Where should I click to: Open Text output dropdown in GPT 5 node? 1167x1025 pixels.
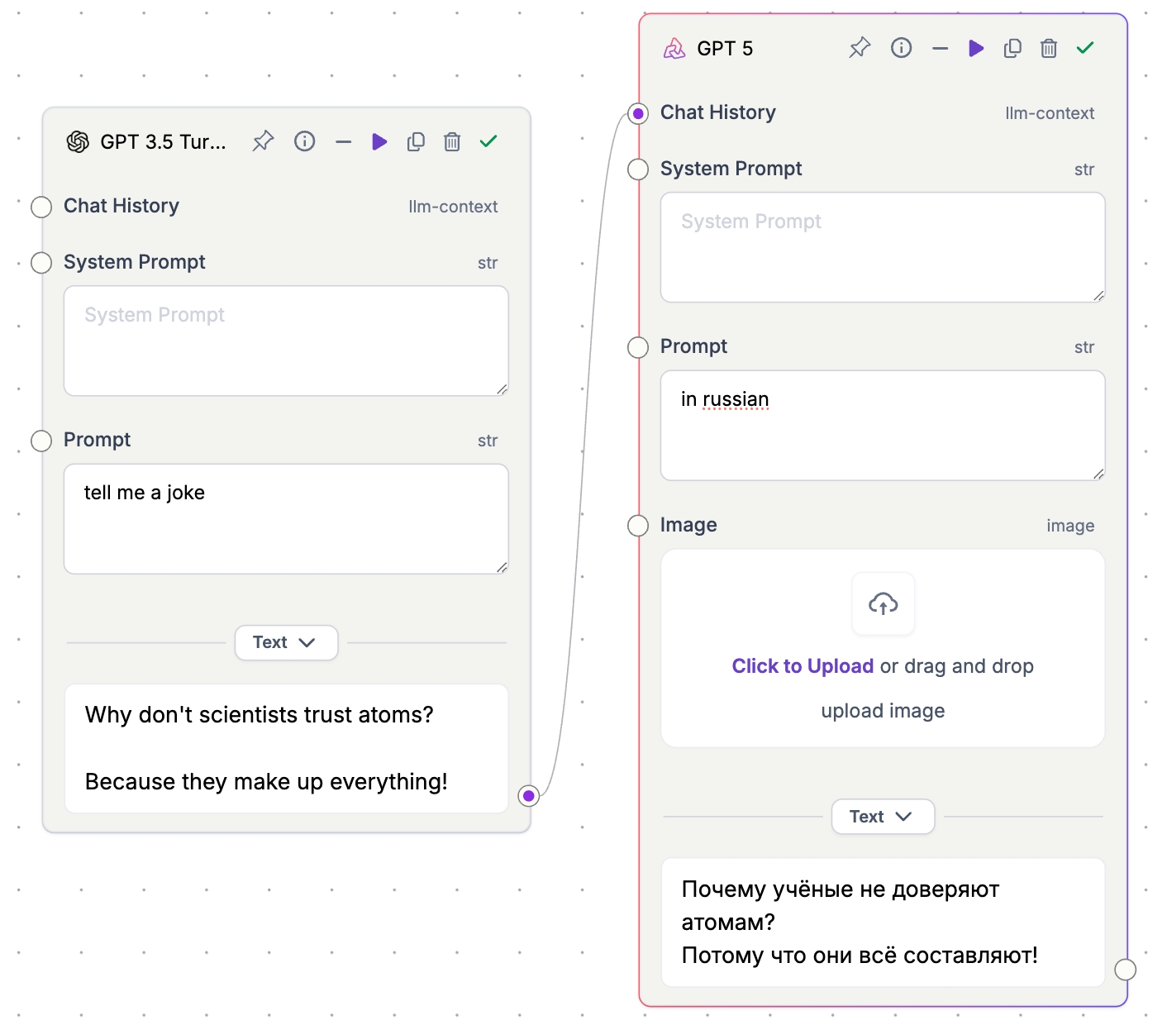[x=883, y=817]
